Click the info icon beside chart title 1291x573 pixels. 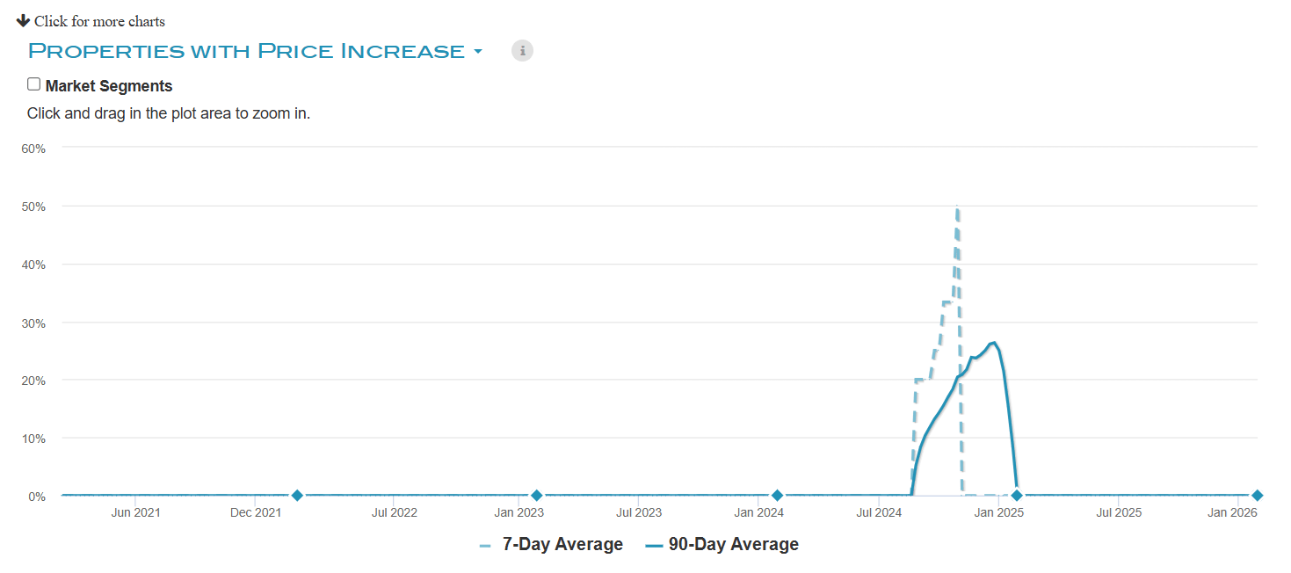click(x=522, y=51)
